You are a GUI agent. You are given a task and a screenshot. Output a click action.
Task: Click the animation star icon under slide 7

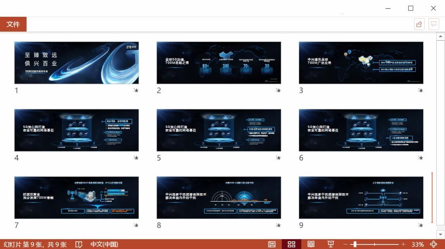(136, 226)
